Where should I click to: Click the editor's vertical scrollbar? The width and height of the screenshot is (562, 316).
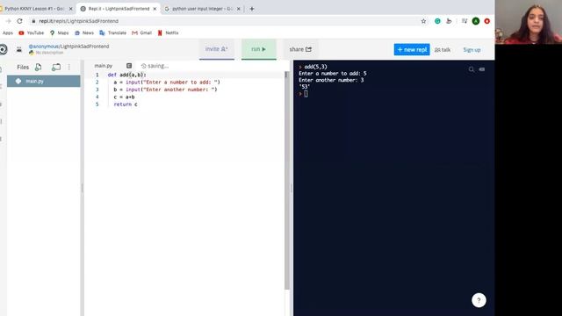click(x=286, y=180)
